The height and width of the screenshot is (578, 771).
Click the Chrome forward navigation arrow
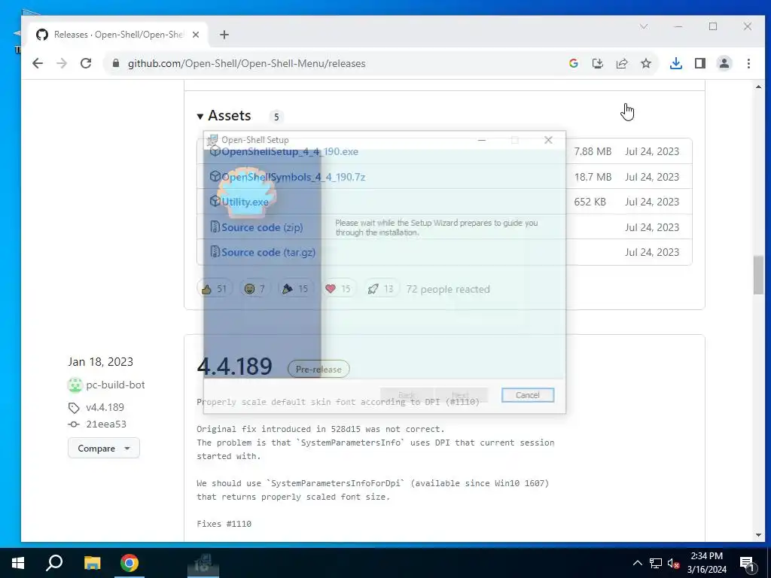(62, 63)
